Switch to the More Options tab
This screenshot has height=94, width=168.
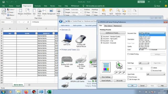coord(108,26)
